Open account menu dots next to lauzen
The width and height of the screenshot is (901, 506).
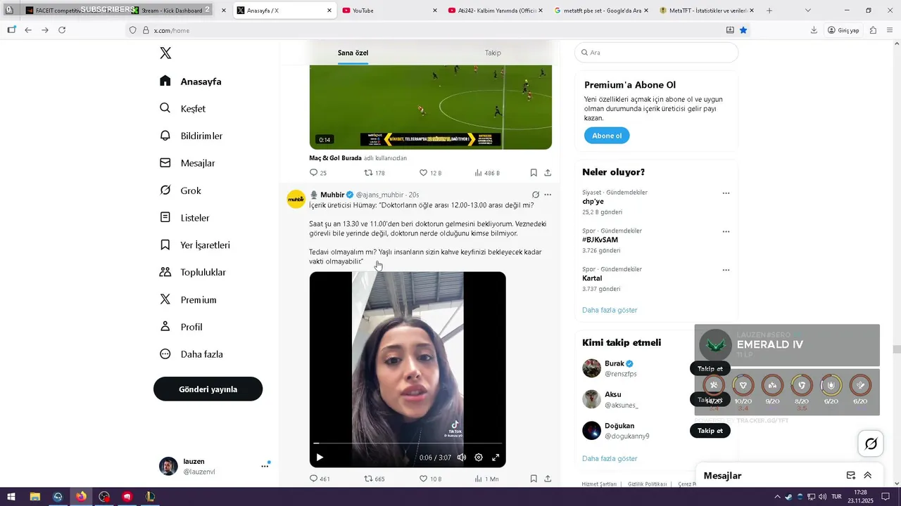click(x=265, y=466)
